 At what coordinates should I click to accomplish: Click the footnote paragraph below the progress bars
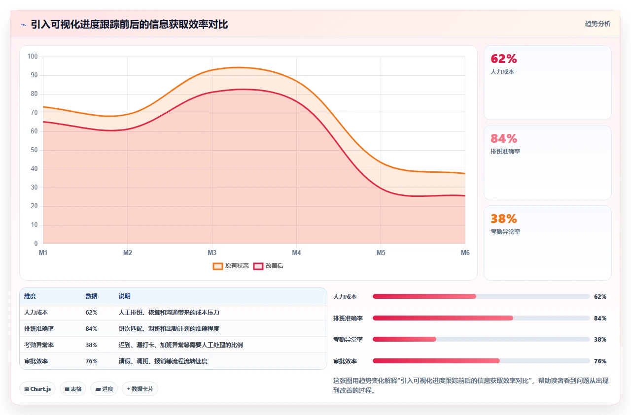tap(472, 385)
